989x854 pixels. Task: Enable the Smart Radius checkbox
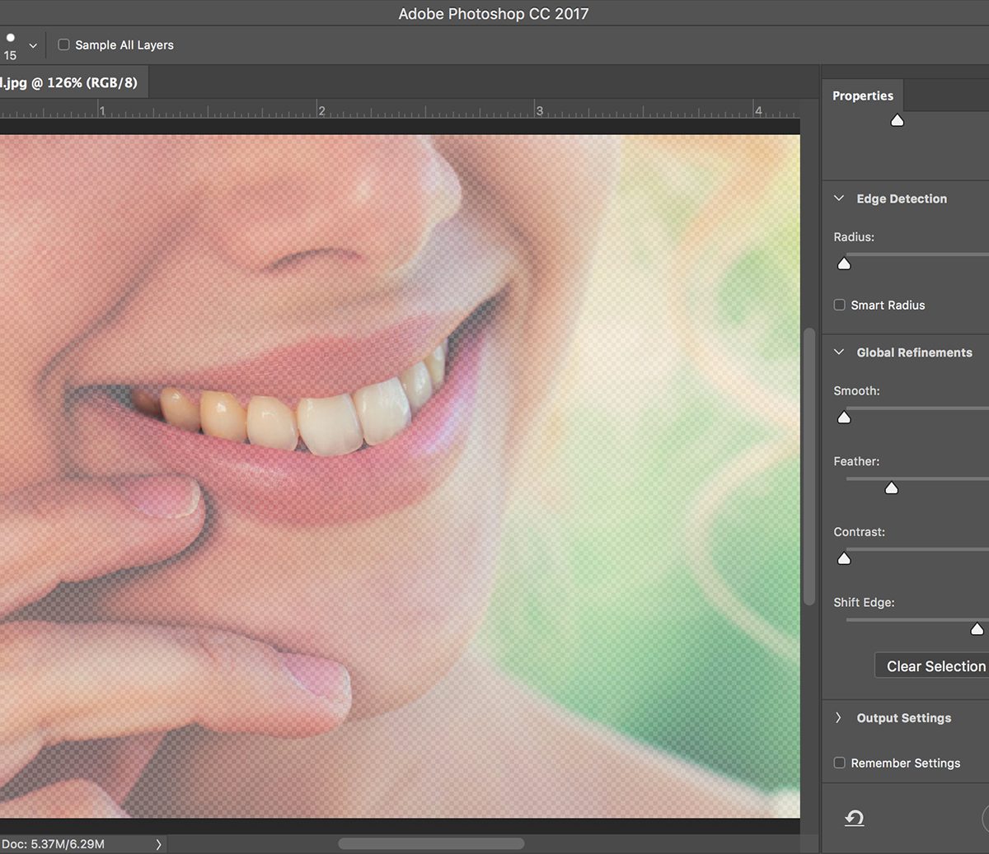[x=839, y=305]
